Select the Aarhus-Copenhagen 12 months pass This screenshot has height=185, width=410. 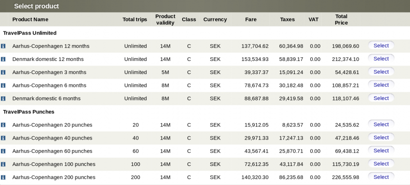tap(381, 45)
